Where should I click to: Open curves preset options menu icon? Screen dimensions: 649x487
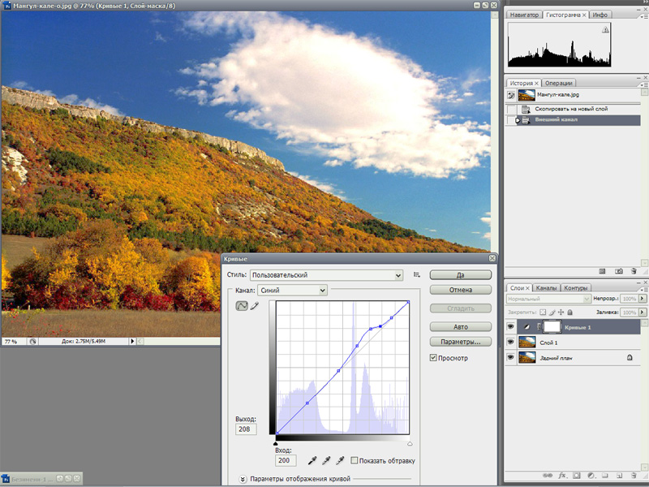tap(416, 275)
